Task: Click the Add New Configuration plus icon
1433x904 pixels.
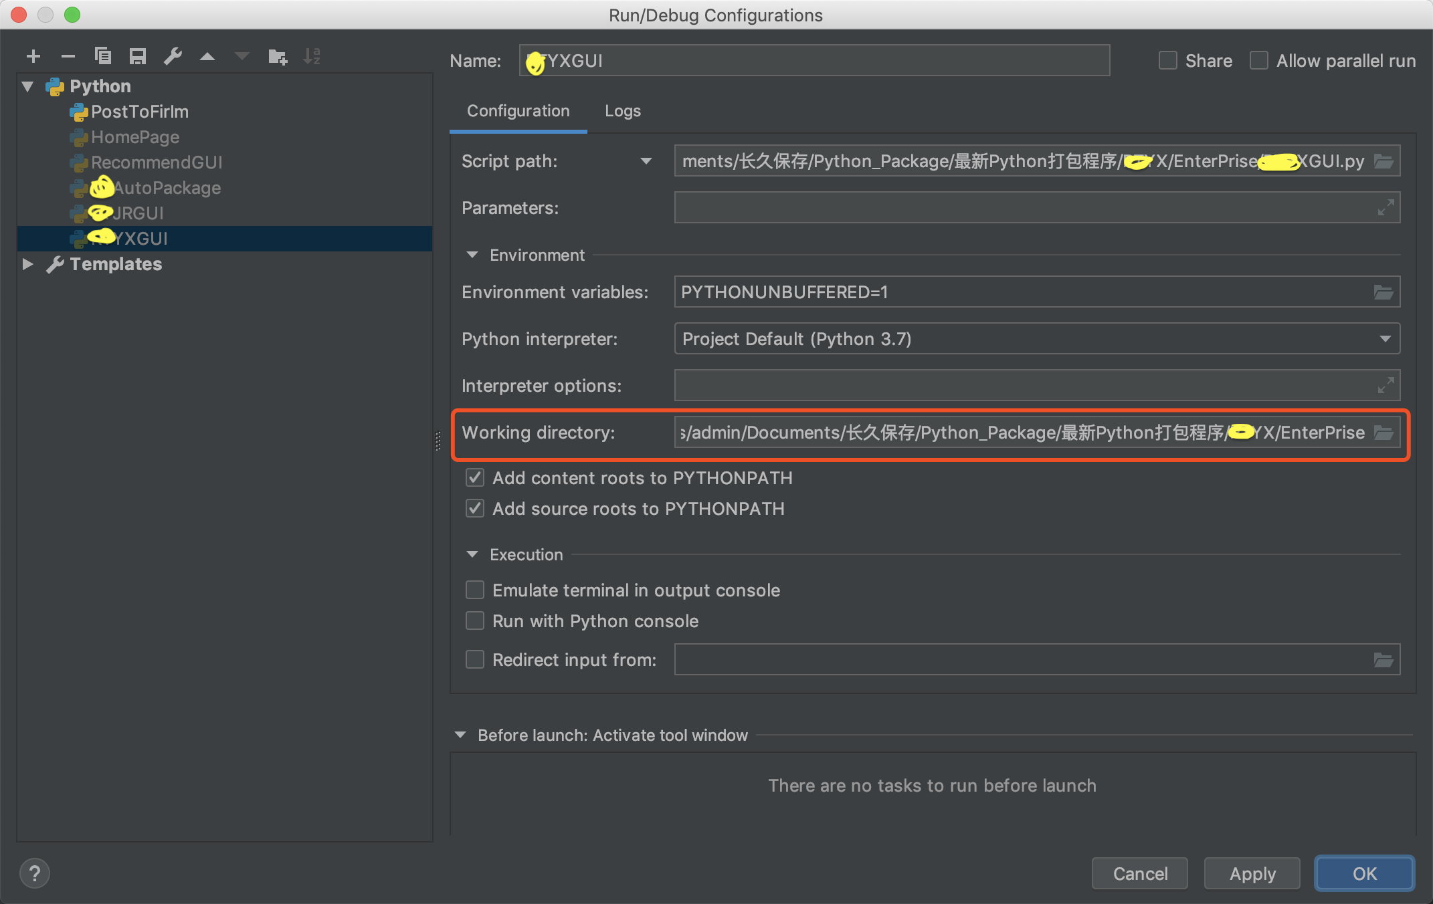Action: click(x=33, y=57)
